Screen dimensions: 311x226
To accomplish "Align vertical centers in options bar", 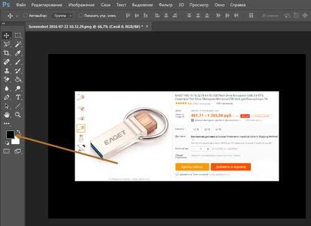I will [x=137, y=16].
